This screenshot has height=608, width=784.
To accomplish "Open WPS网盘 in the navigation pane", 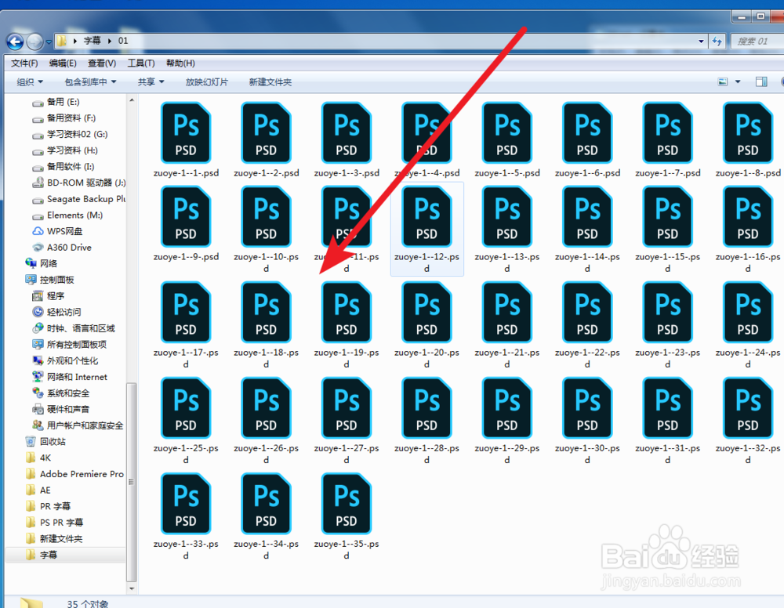I will pos(57,231).
